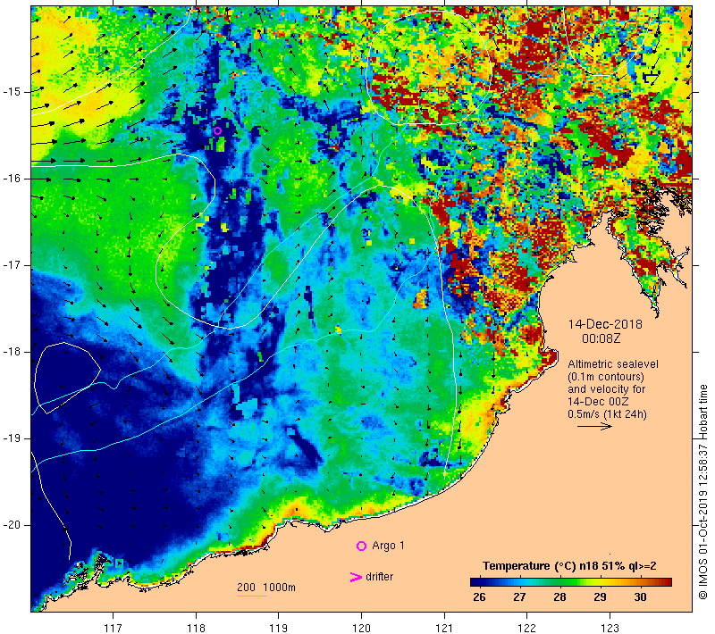Viewport: 715px width, 634px height.
Task: Click the 'Argo 1' legend label
Action: tap(388, 546)
